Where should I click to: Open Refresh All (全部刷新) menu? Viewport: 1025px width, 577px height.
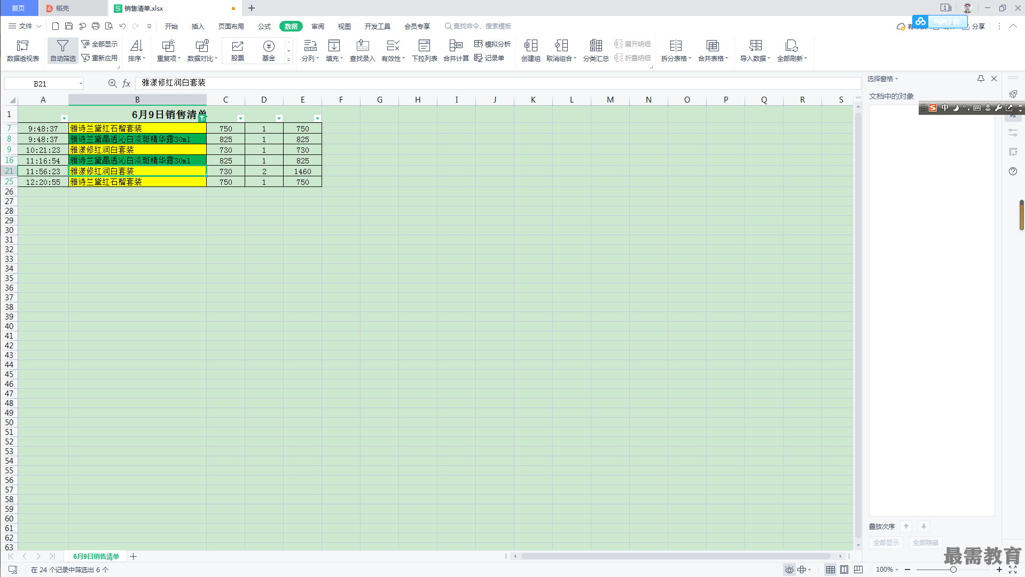792,51
